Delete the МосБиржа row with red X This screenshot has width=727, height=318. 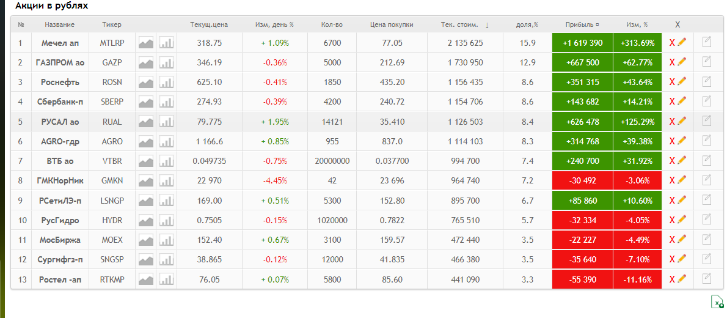672,240
